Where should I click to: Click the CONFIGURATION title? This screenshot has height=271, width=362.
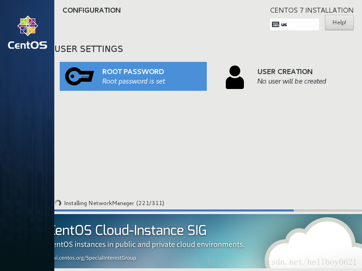coord(92,10)
